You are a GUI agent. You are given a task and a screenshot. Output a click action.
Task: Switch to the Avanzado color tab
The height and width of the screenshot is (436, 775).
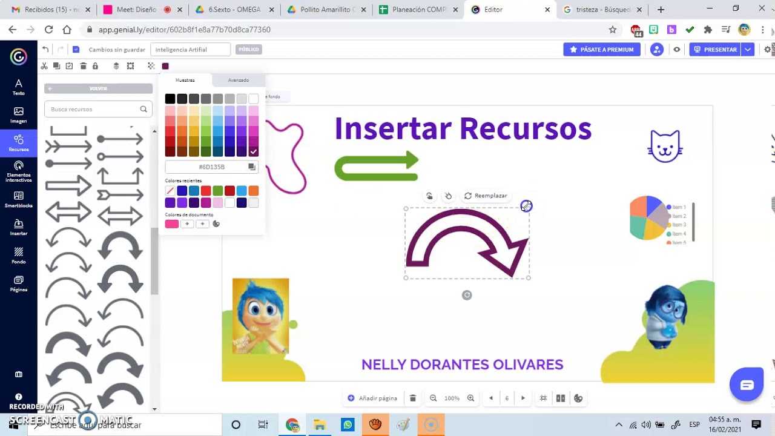coord(239,80)
